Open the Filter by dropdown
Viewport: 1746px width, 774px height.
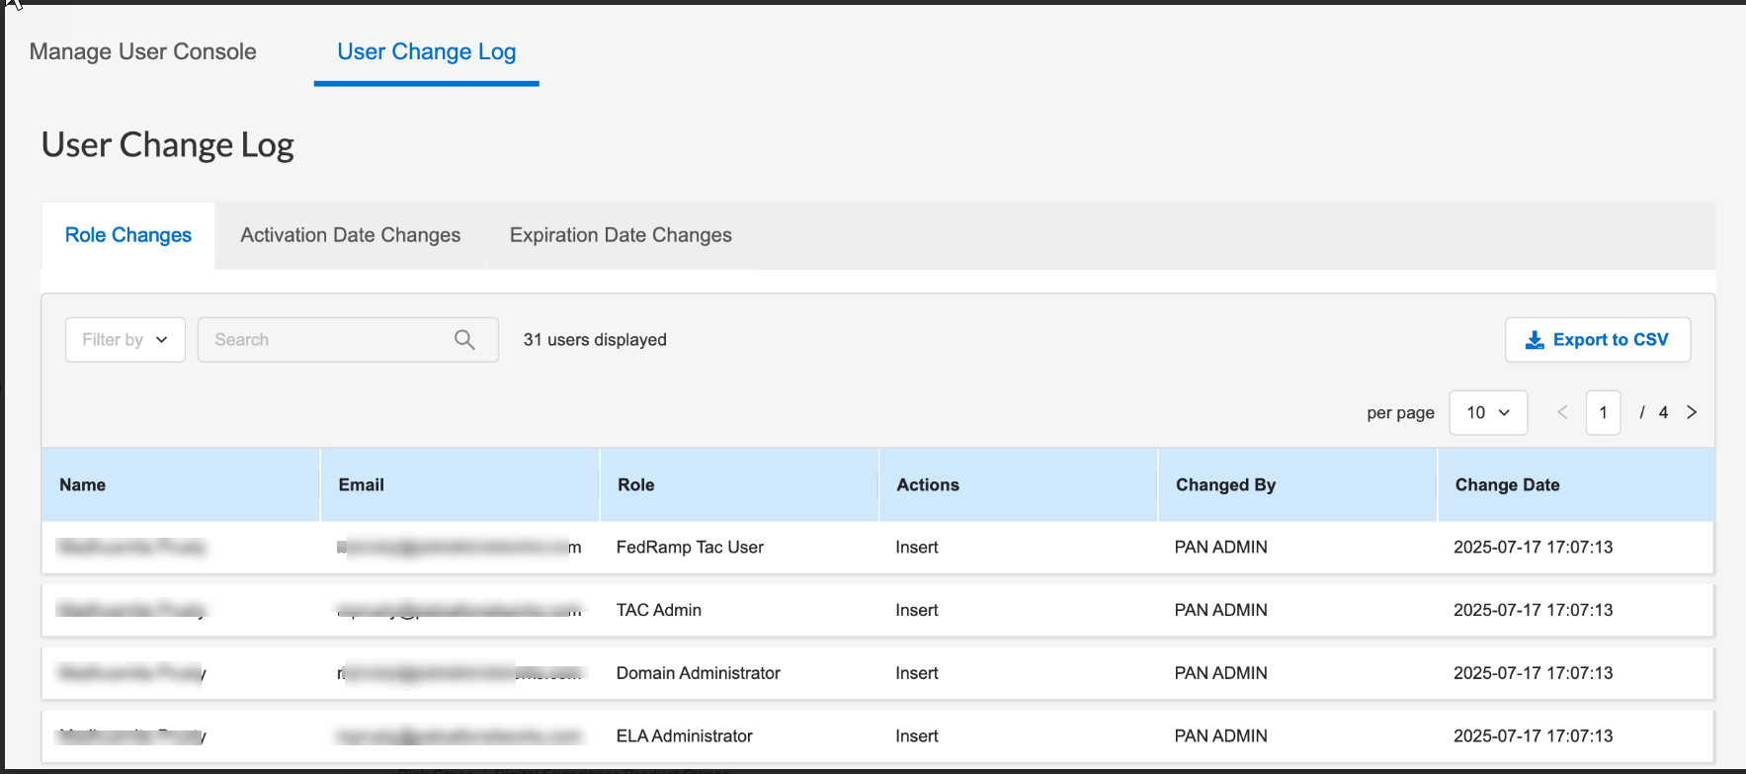(125, 340)
